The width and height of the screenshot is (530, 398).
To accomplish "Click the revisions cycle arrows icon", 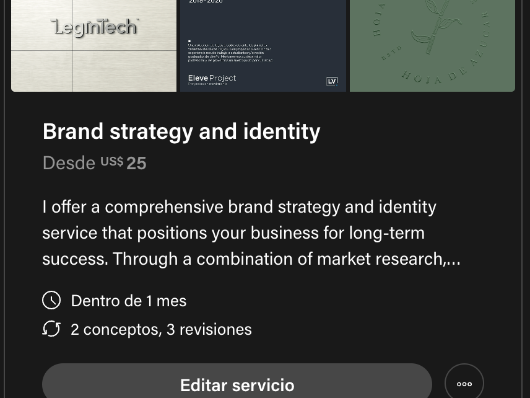I will point(51,329).
